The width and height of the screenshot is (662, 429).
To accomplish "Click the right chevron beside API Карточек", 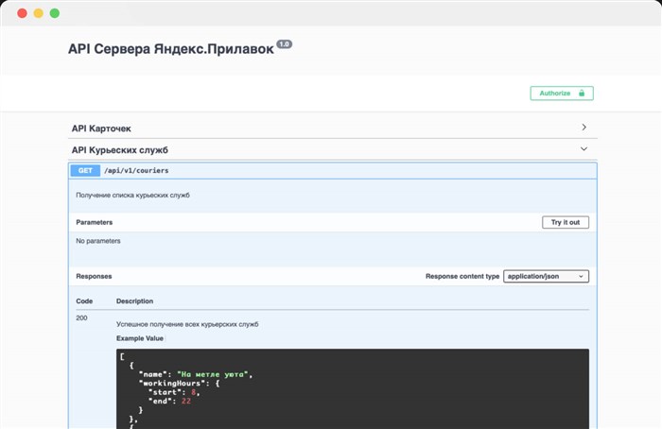I will coord(584,127).
